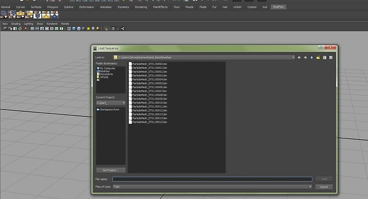
Task: Open Camera Attributes from the panel toolbar
Action: (10, 29)
